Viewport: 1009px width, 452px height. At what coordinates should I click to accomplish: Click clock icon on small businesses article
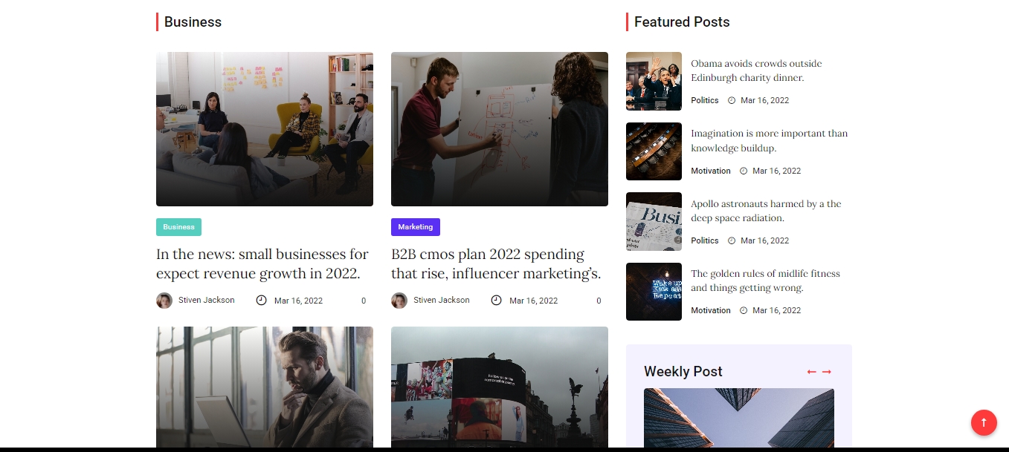(x=261, y=301)
